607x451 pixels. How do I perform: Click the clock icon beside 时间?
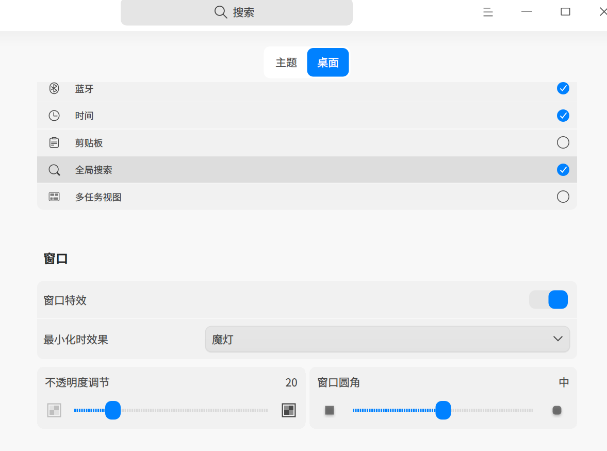pos(54,116)
